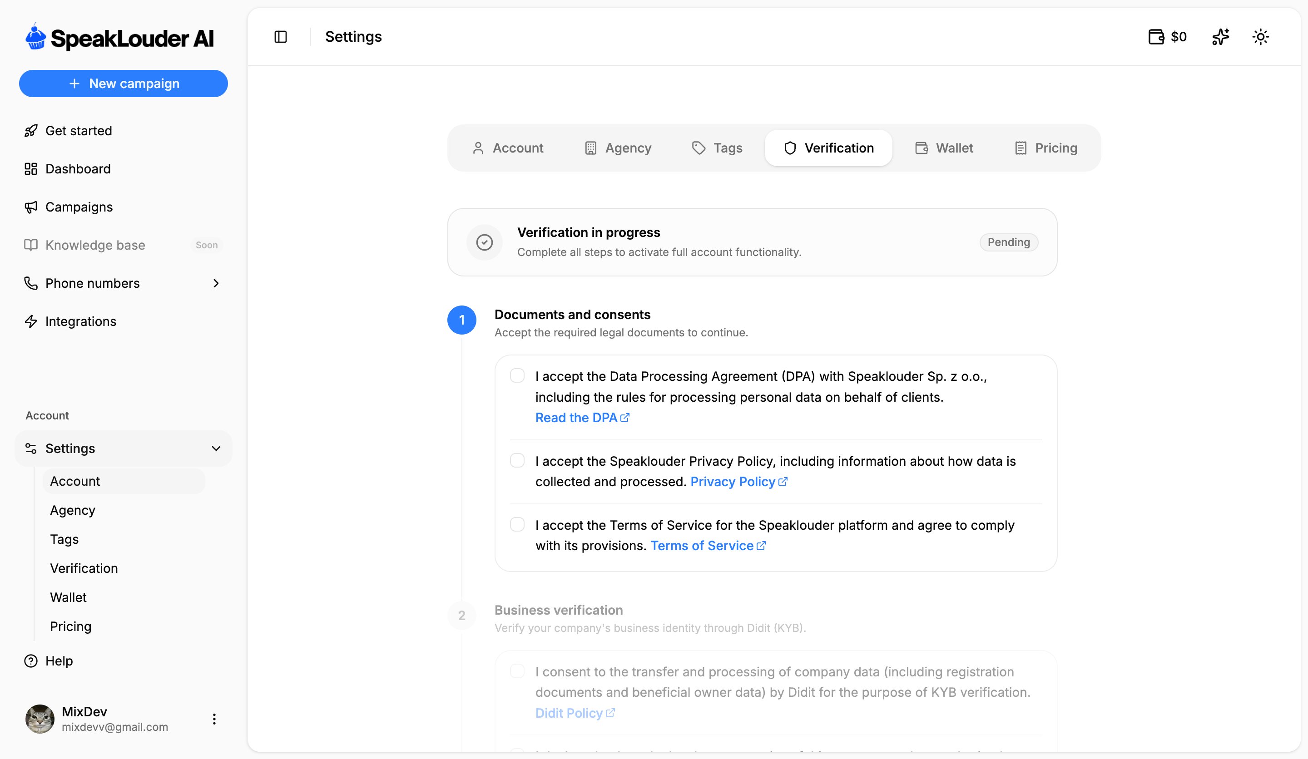
Task: Click the mixdevv@gmail.com email text
Action: [115, 727]
